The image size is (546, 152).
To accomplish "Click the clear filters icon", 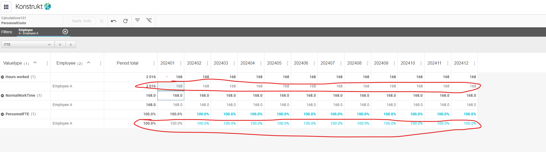I will click(x=149, y=20).
